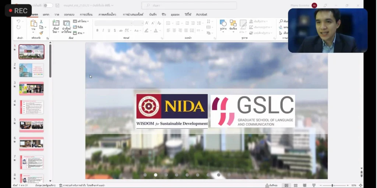The image size is (377, 188).
Task: Click the Increase List Level icon
Action: (x=193, y=23)
